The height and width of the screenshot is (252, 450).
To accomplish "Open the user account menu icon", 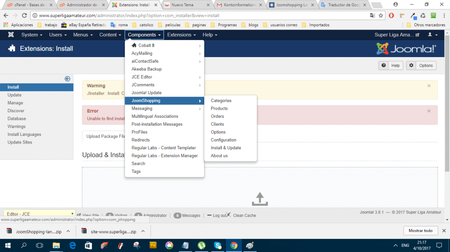I will click(433, 35).
